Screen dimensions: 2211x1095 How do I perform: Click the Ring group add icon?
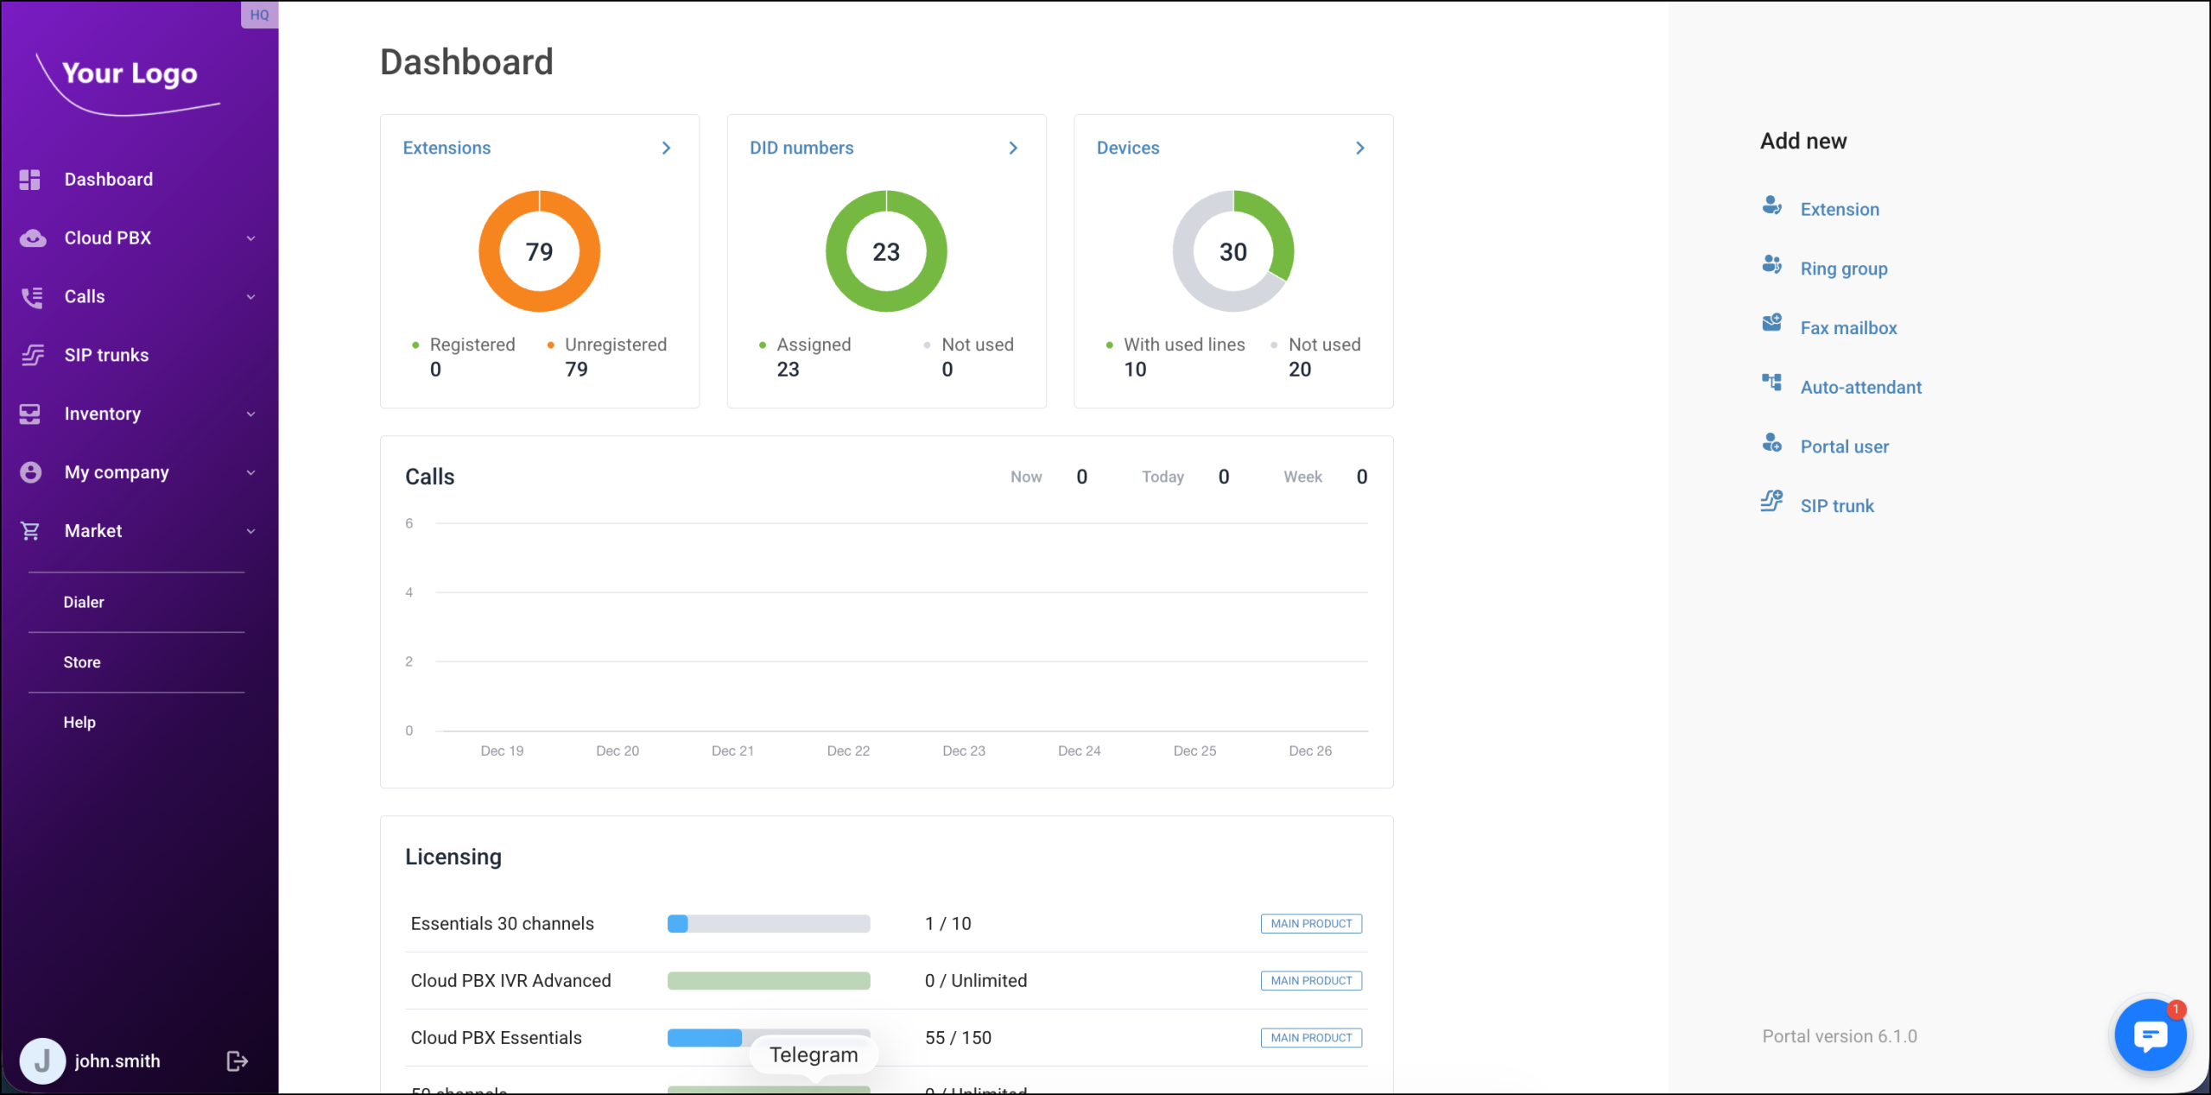pos(1771,265)
